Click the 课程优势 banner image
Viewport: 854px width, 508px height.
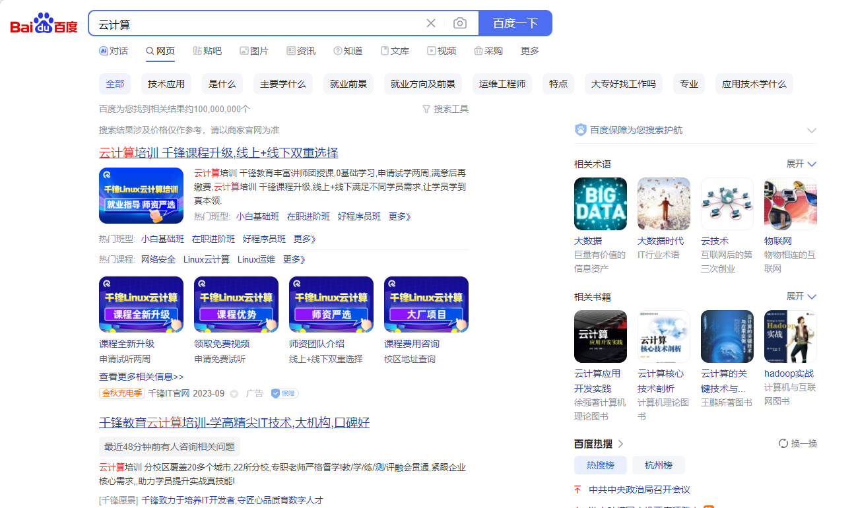pos(236,304)
